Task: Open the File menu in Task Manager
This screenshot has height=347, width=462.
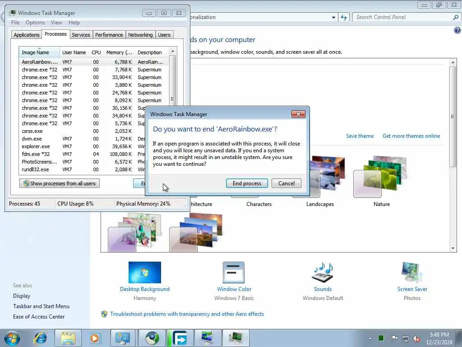Action: [x=15, y=23]
